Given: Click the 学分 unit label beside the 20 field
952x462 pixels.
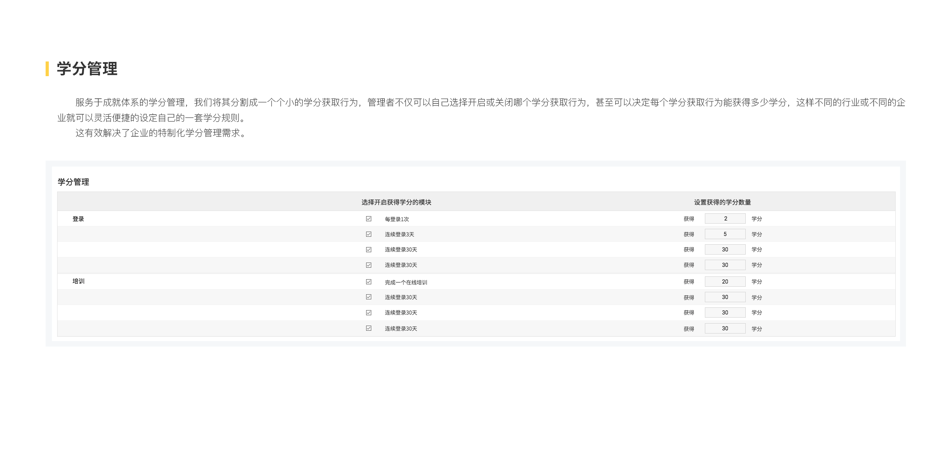Looking at the screenshot, I should tap(756, 282).
